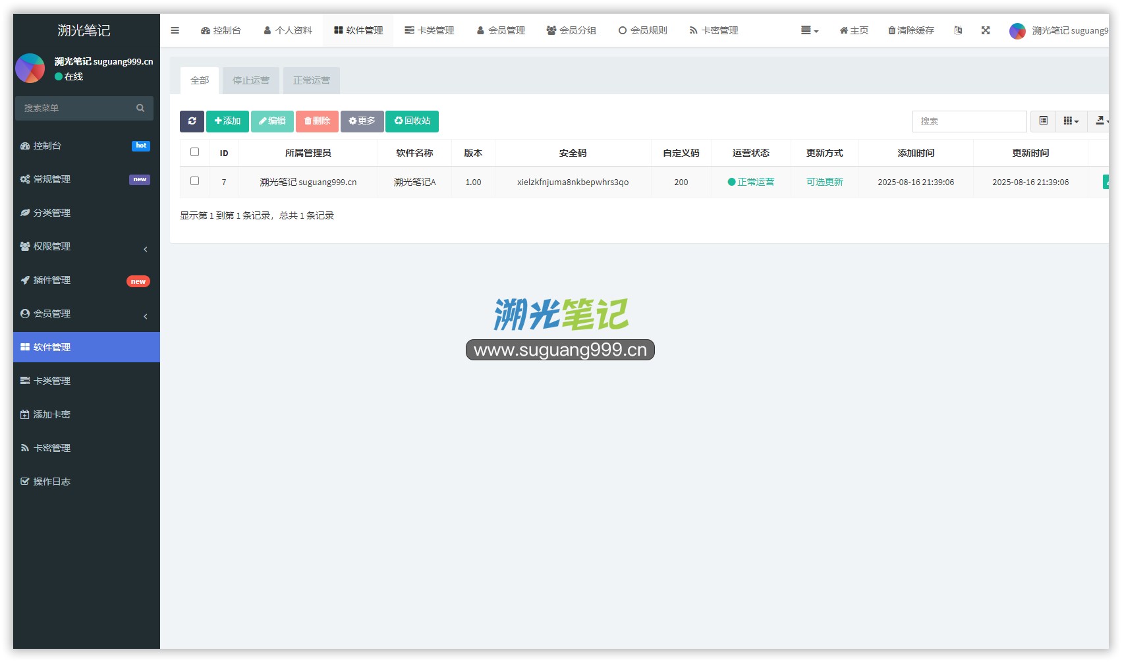The width and height of the screenshot is (1122, 662).
Task: Open 卡密管理 in the sidebar
Action: (x=86, y=448)
